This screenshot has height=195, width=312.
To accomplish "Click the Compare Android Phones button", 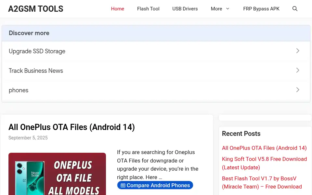I will click(x=155, y=185).
